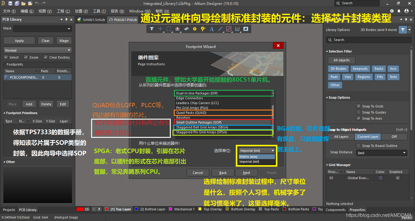Toggle the Clear Existing checkbox
The image size is (415, 221).
pyautogui.click(x=46, y=57)
